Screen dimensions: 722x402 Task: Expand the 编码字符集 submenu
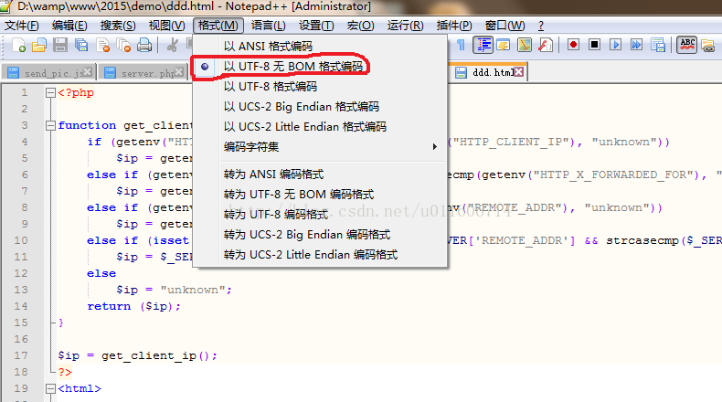[320, 147]
